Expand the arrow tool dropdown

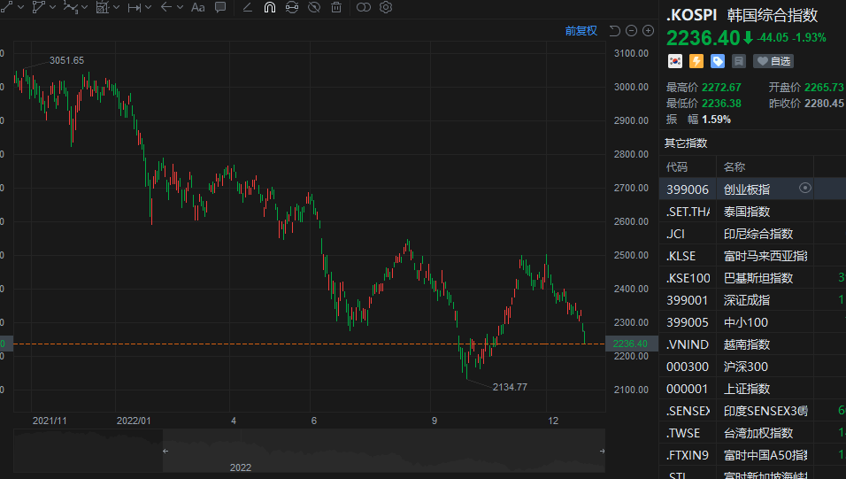(x=181, y=7)
